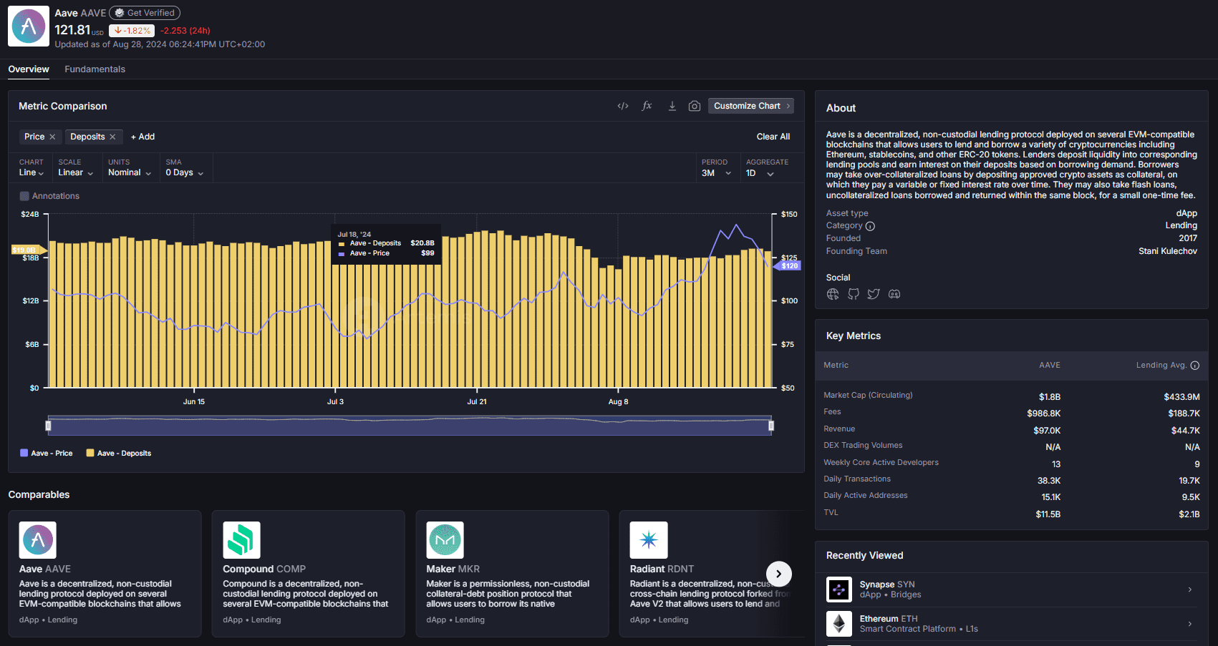Open the Aave GitHub icon

pyautogui.click(x=854, y=294)
